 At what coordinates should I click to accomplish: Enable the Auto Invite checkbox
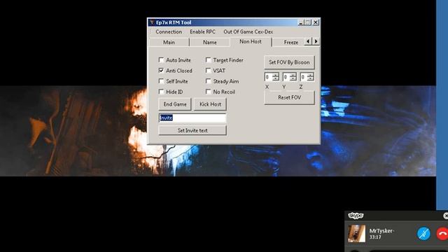coord(161,60)
